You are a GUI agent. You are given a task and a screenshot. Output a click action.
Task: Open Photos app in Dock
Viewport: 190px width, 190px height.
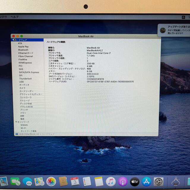(51, 181)
